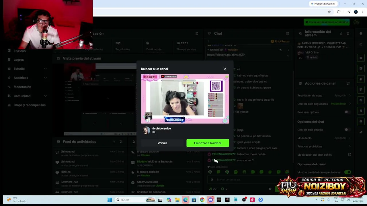The width and height of the screenshot is (367, 206).
Task: Open Restricción de edad setting
Action: [x=324, y=96]
